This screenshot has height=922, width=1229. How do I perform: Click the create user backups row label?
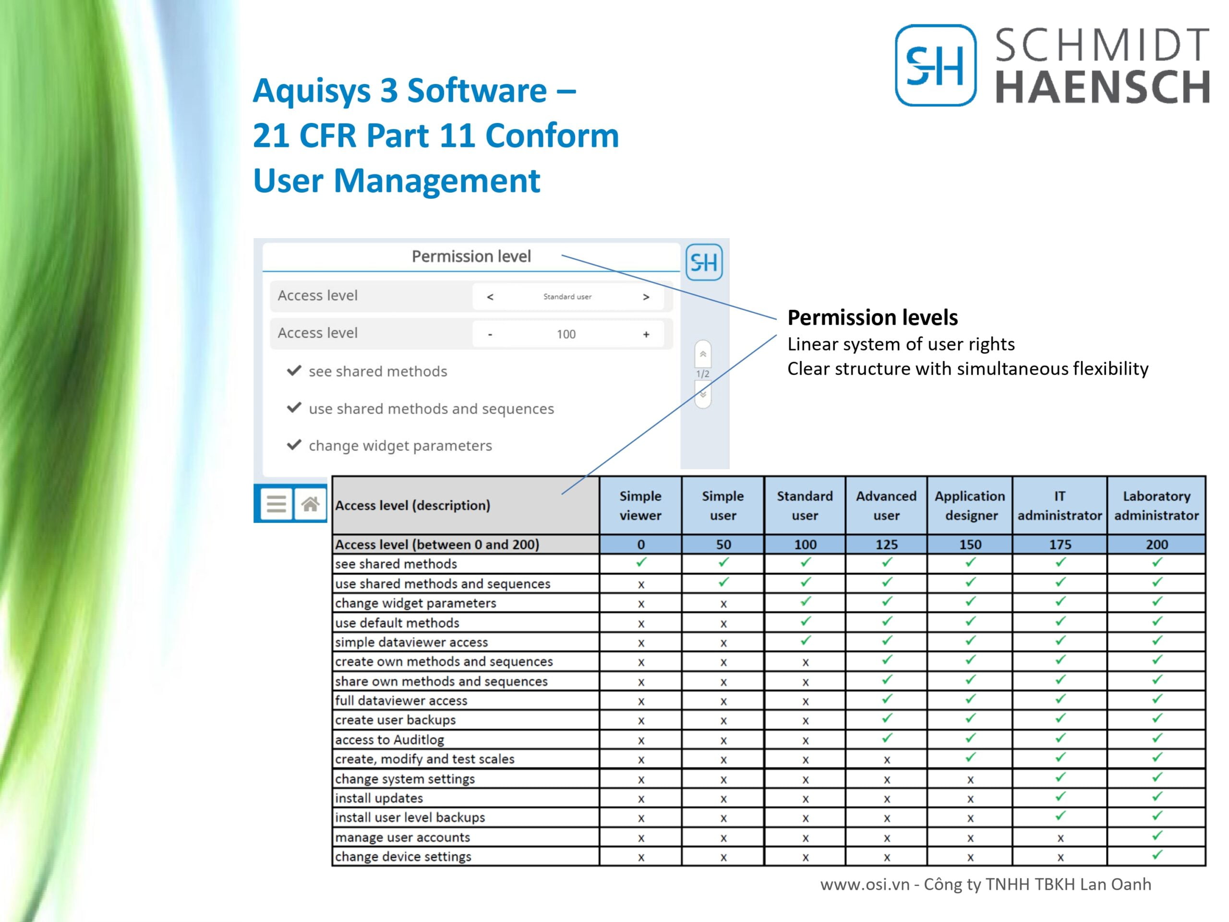click(x=395, y=720)
